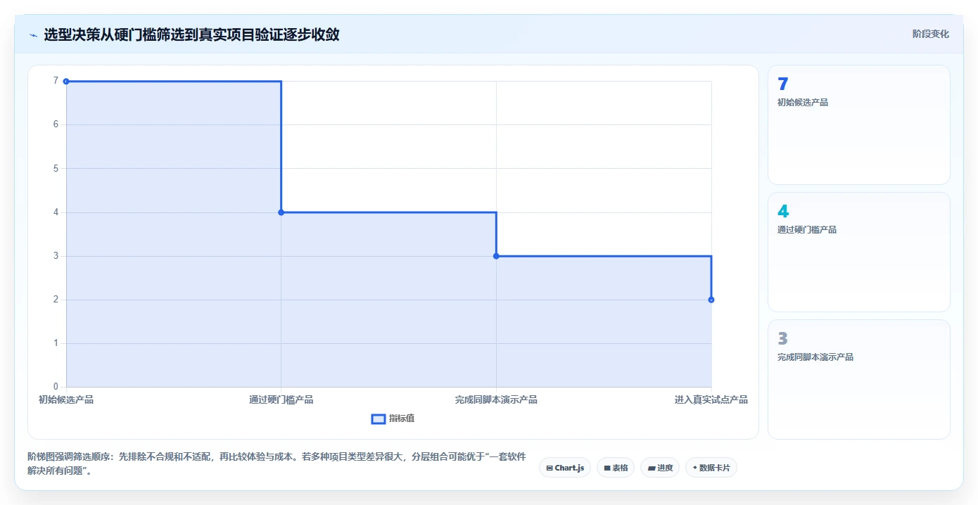The width and height of the screenshot is (978, 505).
Task: Click the data point at 初始候选产品 value 7
Action: point(66,81)
